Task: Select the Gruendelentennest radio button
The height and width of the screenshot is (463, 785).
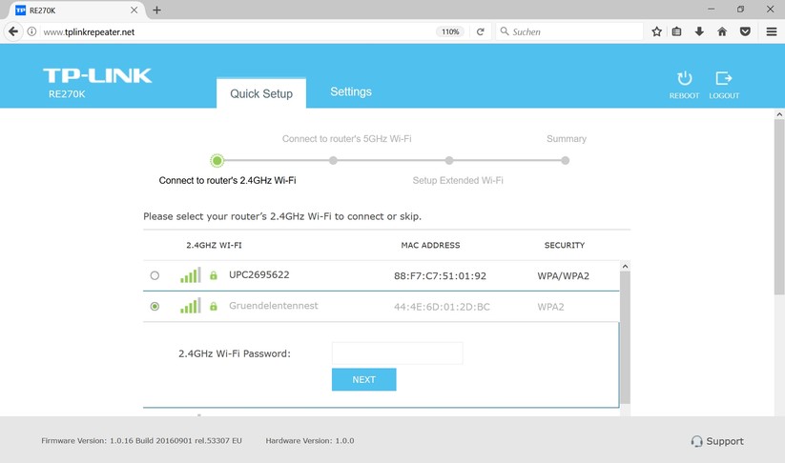Action: coord(155,307)
